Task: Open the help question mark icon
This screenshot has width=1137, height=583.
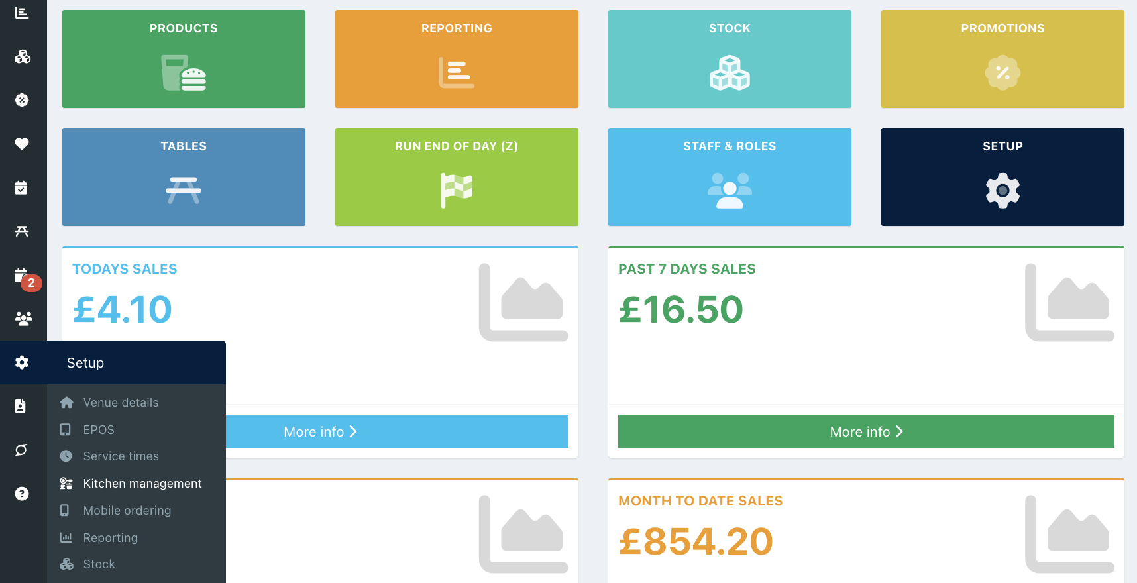Action: click(22, 494)
